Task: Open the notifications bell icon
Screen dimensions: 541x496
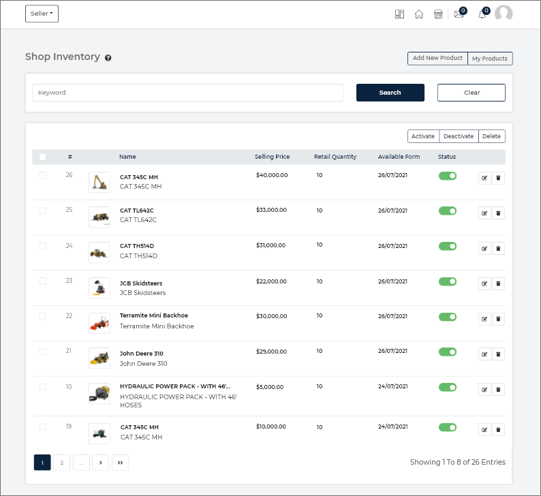Action: (x=482, y=14)
